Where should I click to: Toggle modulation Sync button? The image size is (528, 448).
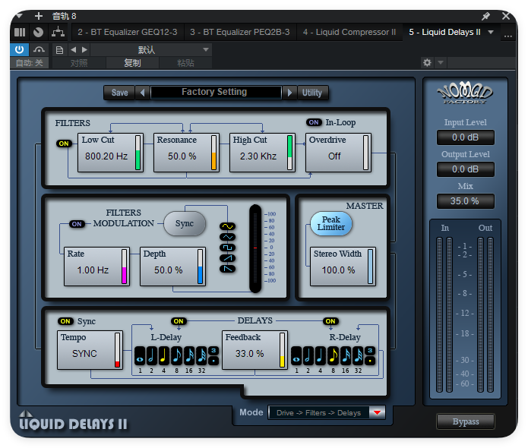(185, 223)
